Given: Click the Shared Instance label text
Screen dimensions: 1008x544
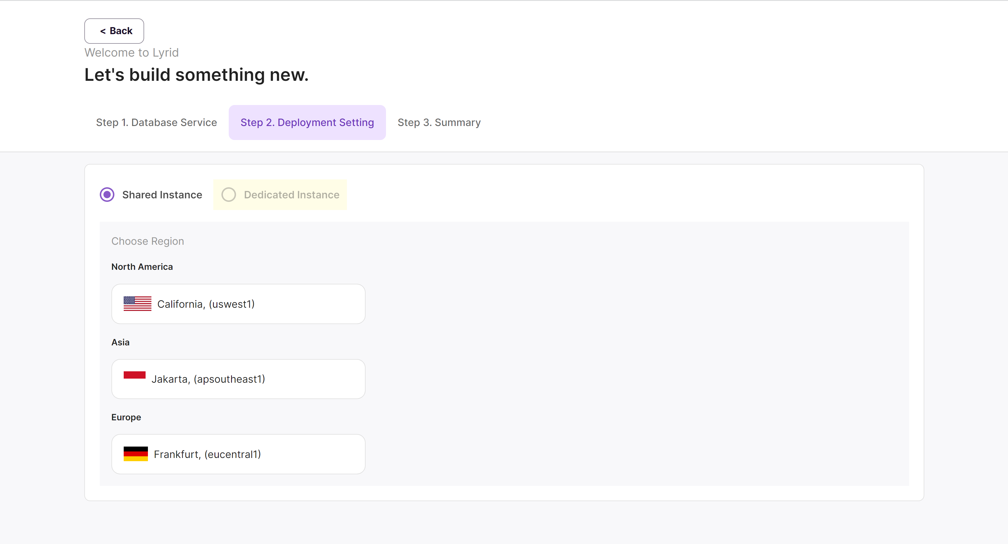Looking at the screenshot, I should click(x=162, y=194).
